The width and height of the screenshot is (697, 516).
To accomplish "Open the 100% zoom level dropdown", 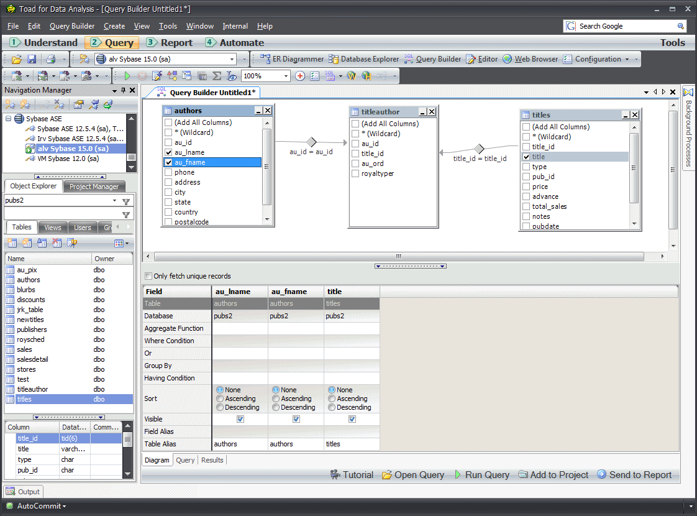I will (x=286, y=76).
